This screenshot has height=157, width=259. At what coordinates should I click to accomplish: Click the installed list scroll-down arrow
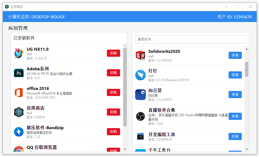pyautogui.click(x=125, y=149)
